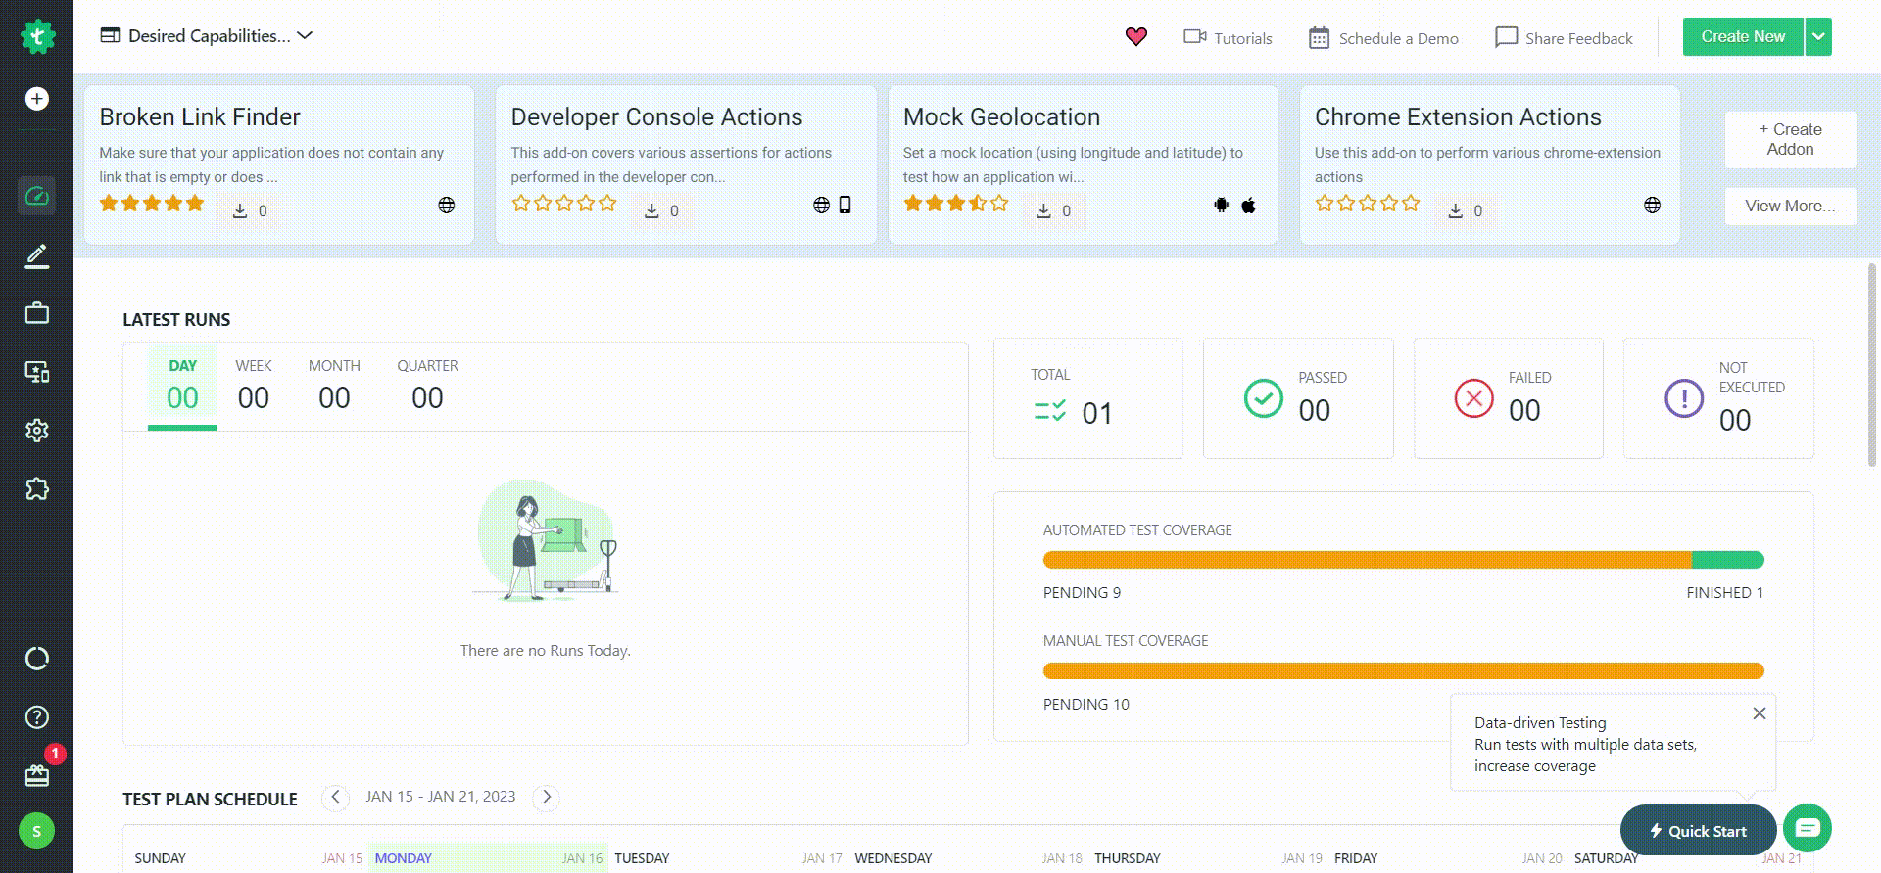
Task: Expand the Desired Capabilities project dropdown
Action: click(x=207, y=36)
